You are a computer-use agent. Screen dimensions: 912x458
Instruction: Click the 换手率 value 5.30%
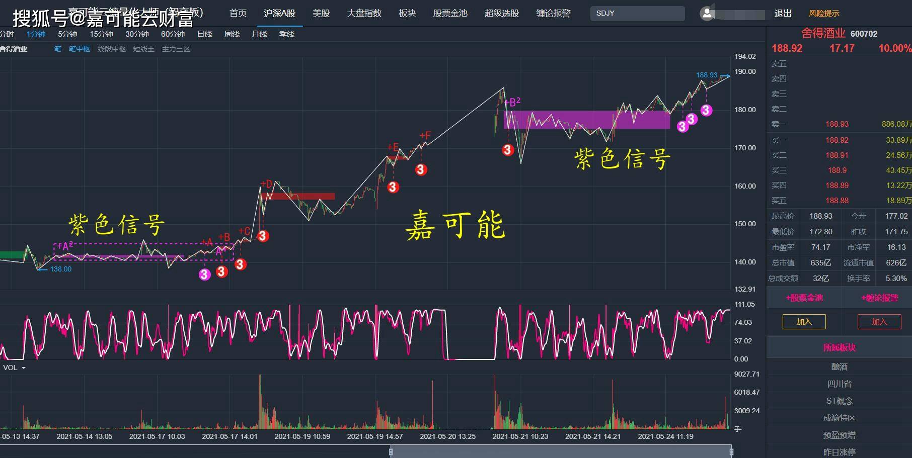coord(896,279)
